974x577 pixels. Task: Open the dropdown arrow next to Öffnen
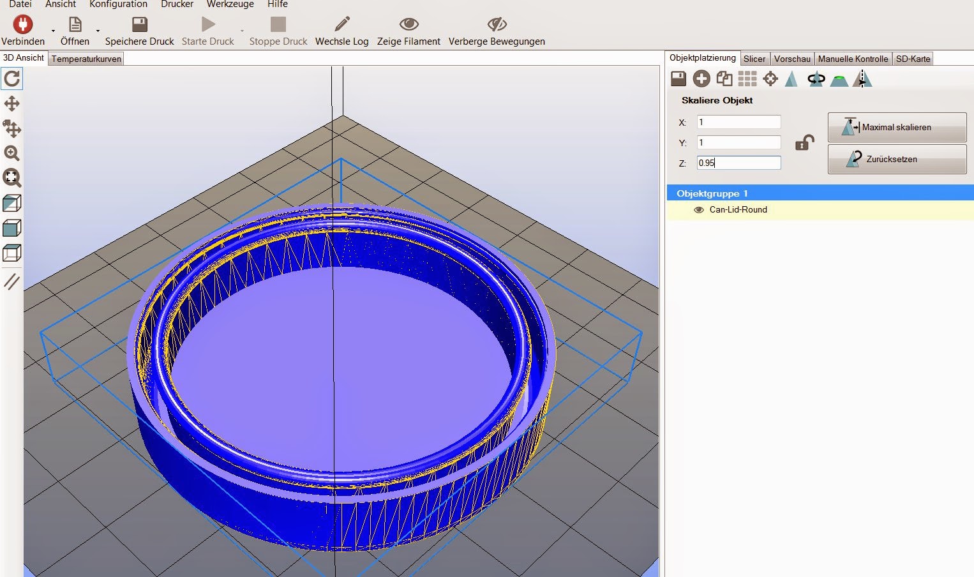[x=98, y=31]
